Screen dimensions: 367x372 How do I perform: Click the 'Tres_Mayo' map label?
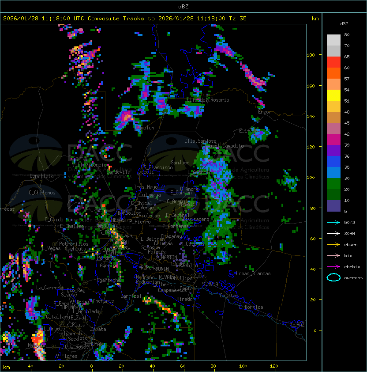coord(146,187)
